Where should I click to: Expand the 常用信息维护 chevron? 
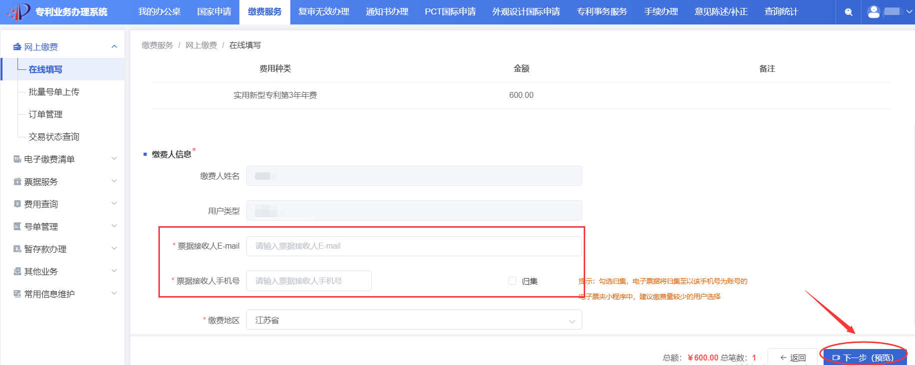point(114,293)
